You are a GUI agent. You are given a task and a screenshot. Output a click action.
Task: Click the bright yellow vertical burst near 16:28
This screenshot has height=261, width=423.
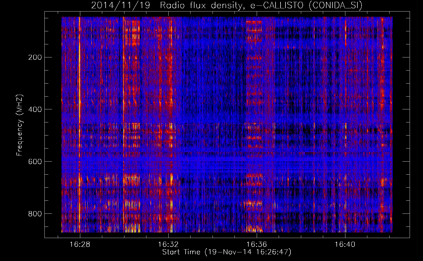pos(79,124)
